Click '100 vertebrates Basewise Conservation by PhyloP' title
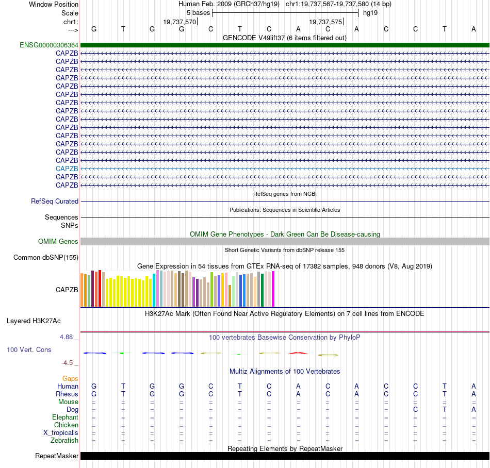The height and width of the screenshot is (468, 490). [x=285, y=337]
